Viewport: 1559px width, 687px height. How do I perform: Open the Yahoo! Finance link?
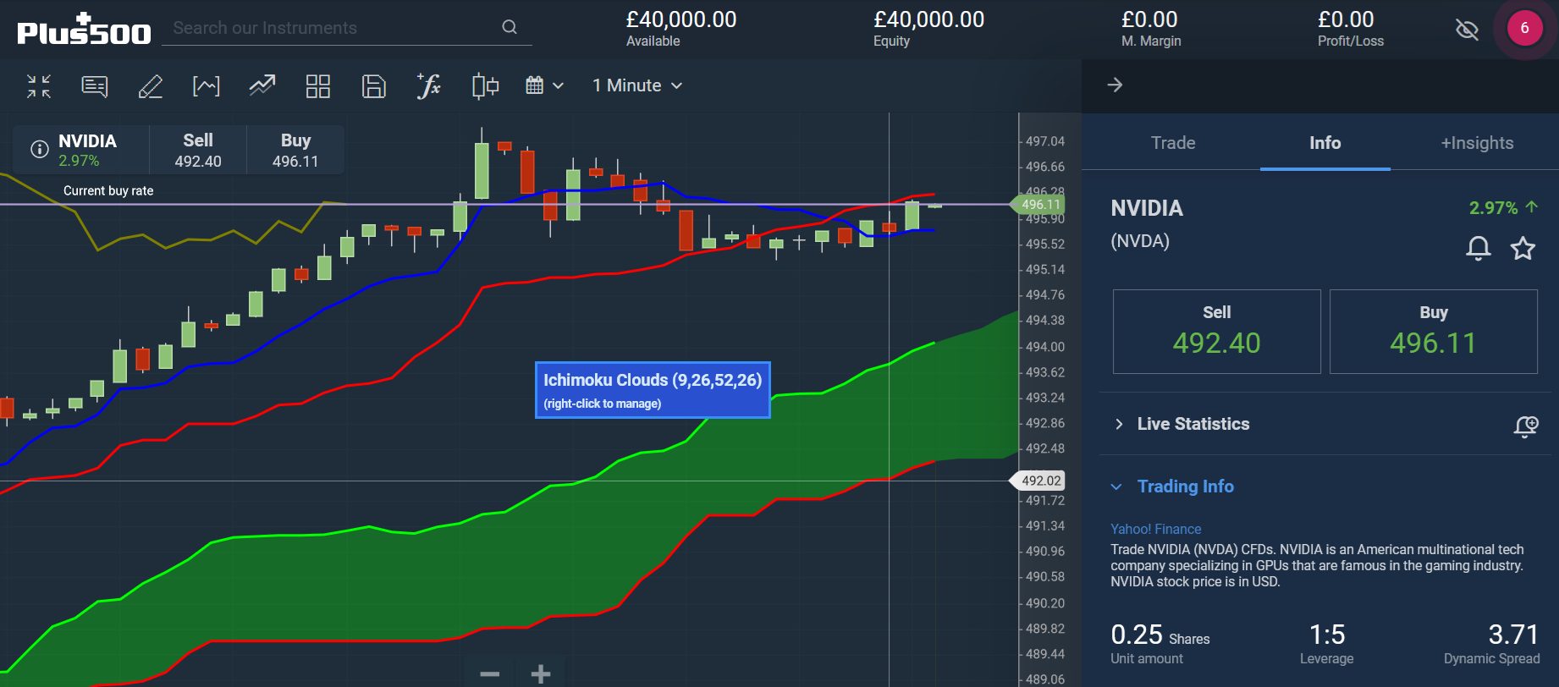point(1155,529)
